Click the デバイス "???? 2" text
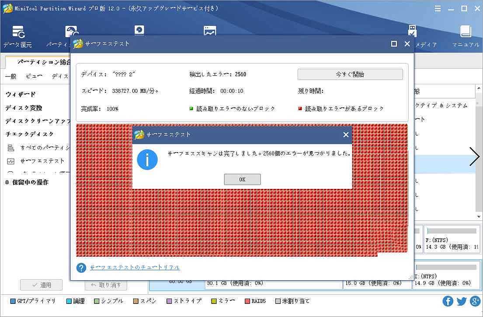Screen dimensions: 483x317 coord(108,74)
